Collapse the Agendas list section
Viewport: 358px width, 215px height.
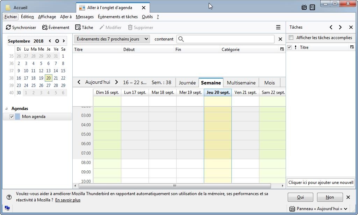(7, 109)
